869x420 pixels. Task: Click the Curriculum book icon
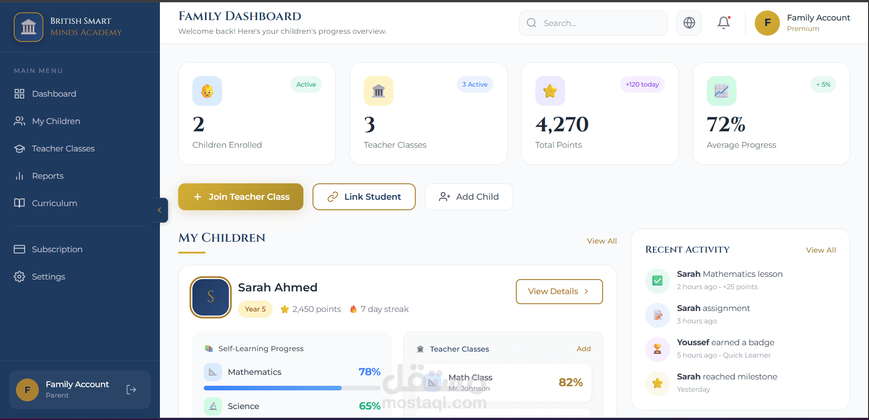click(19, 203)
